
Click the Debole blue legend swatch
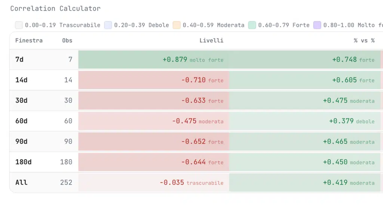pos(108,25)
